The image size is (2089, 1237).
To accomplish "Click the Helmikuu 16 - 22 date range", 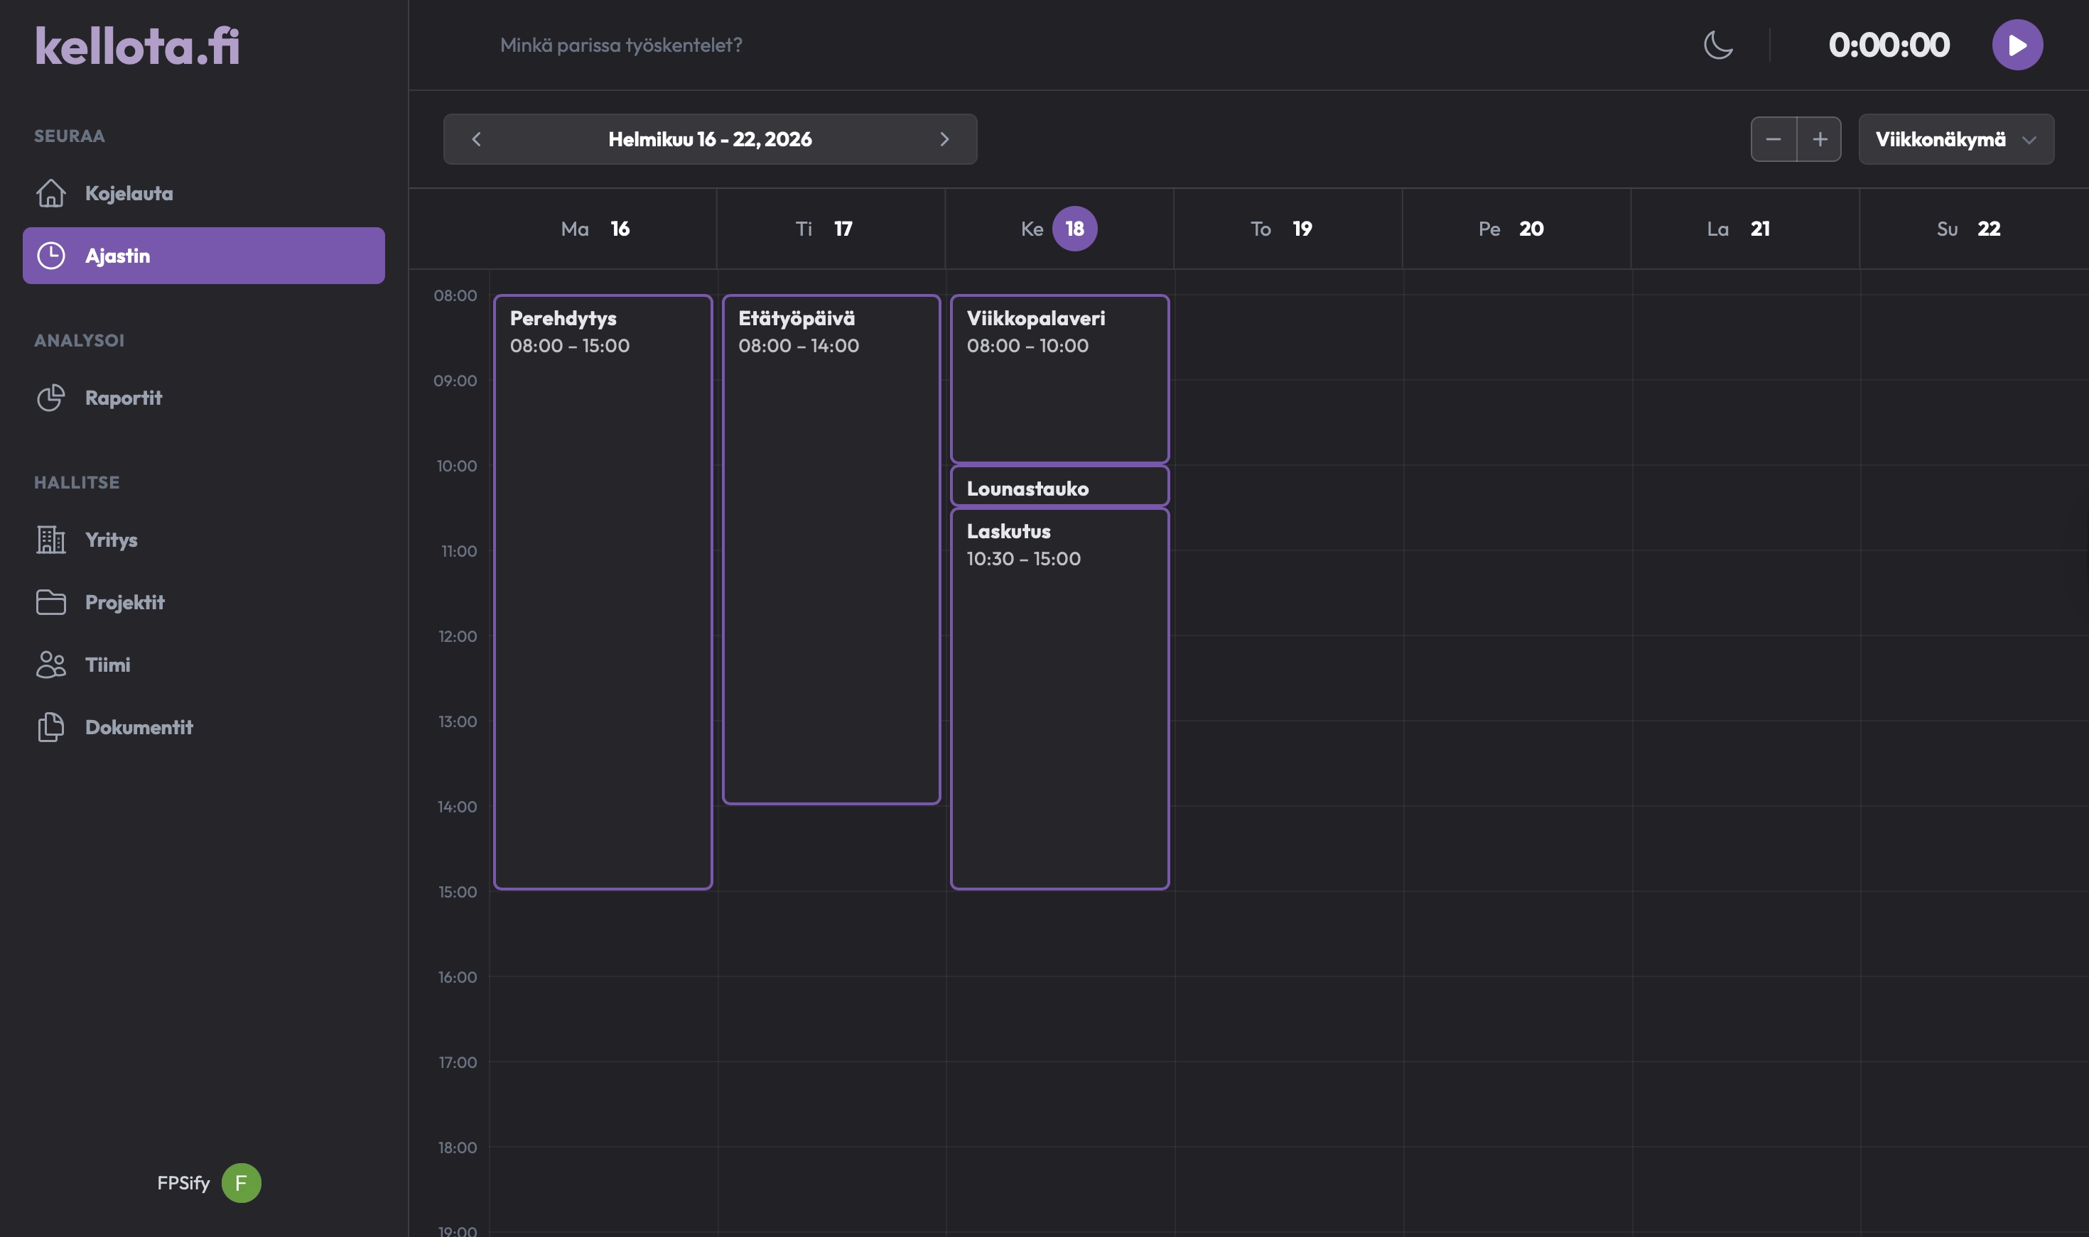I will (x=710, y=139).
